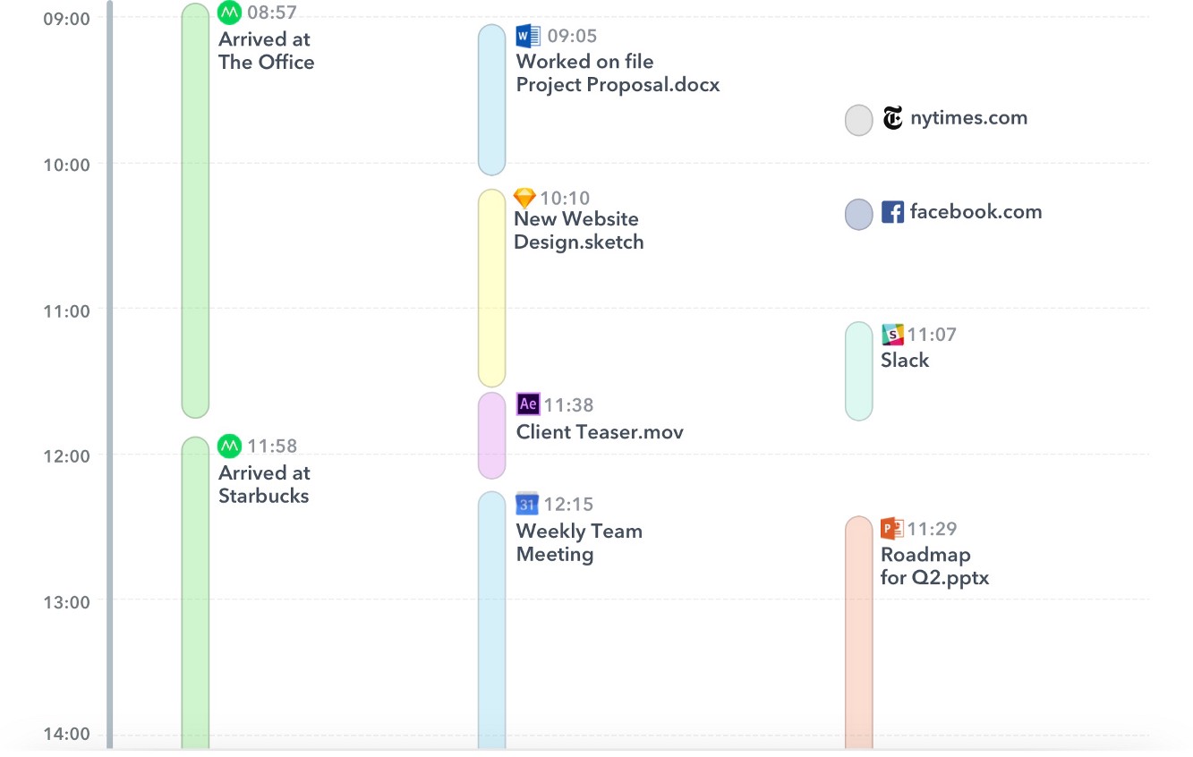Click the green location icon at 08:57
The width and height of the screenshot is (1193, 757).
pyautogui.click(x=230, y=13)
